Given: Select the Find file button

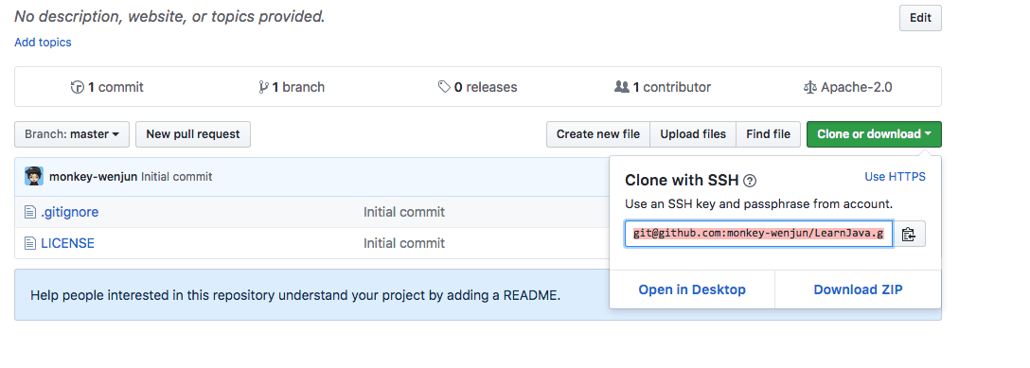Looking at the screenshot, I should point(768,133).
